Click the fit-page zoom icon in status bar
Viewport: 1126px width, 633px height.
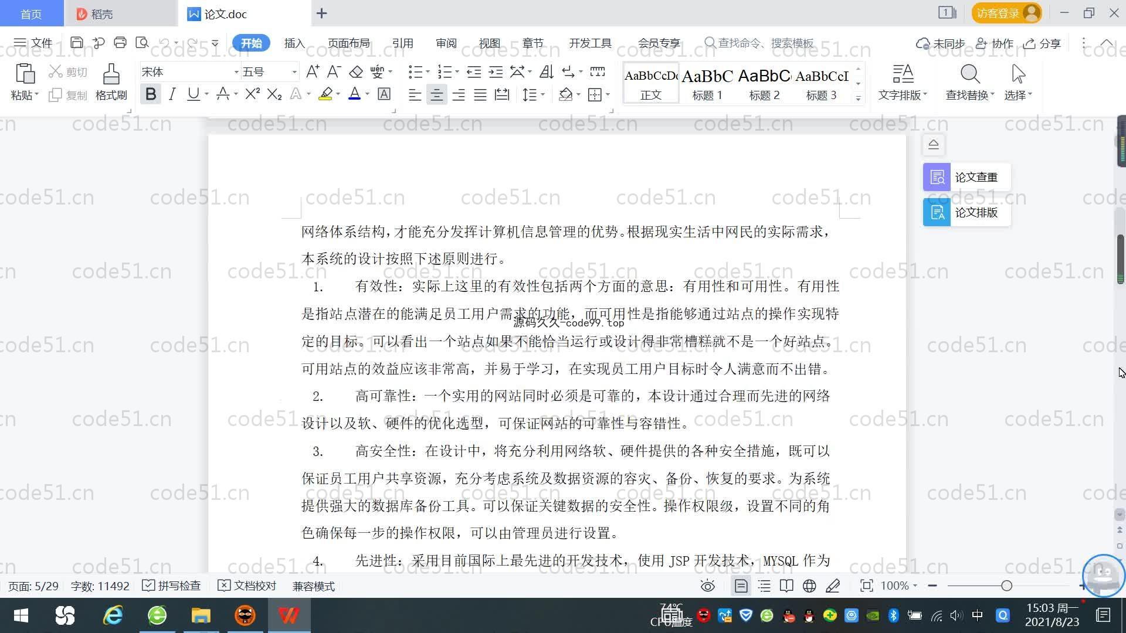(x=866, y=586)
